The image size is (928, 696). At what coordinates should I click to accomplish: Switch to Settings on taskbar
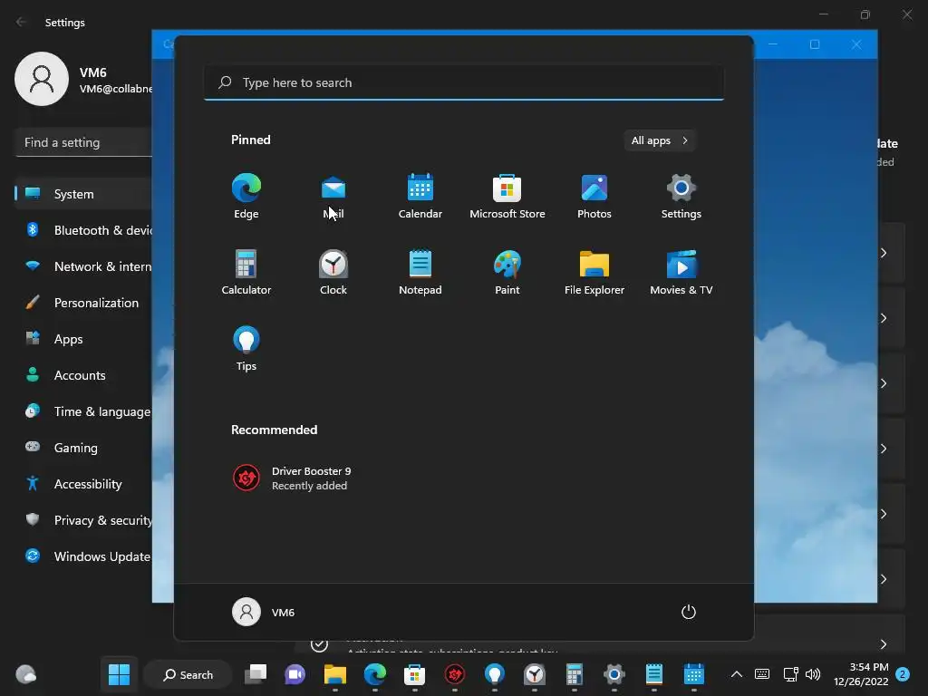coord(614,674)
